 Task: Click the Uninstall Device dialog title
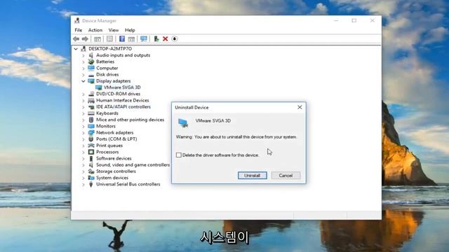pyautogui.click(x=192, y=107)
